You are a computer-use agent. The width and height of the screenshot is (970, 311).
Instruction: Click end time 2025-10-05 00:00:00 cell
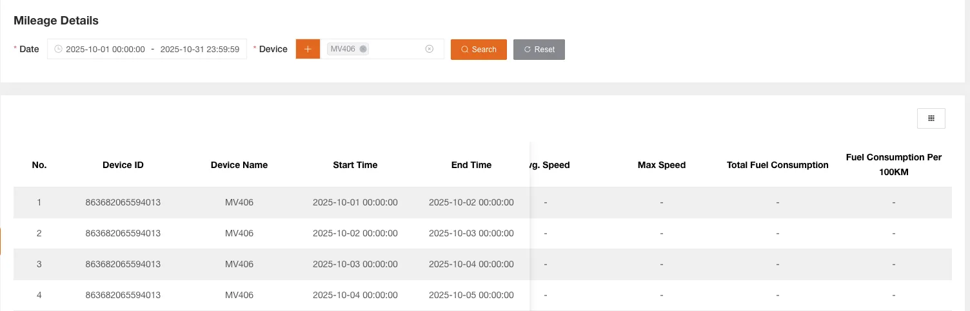[471, 295]
